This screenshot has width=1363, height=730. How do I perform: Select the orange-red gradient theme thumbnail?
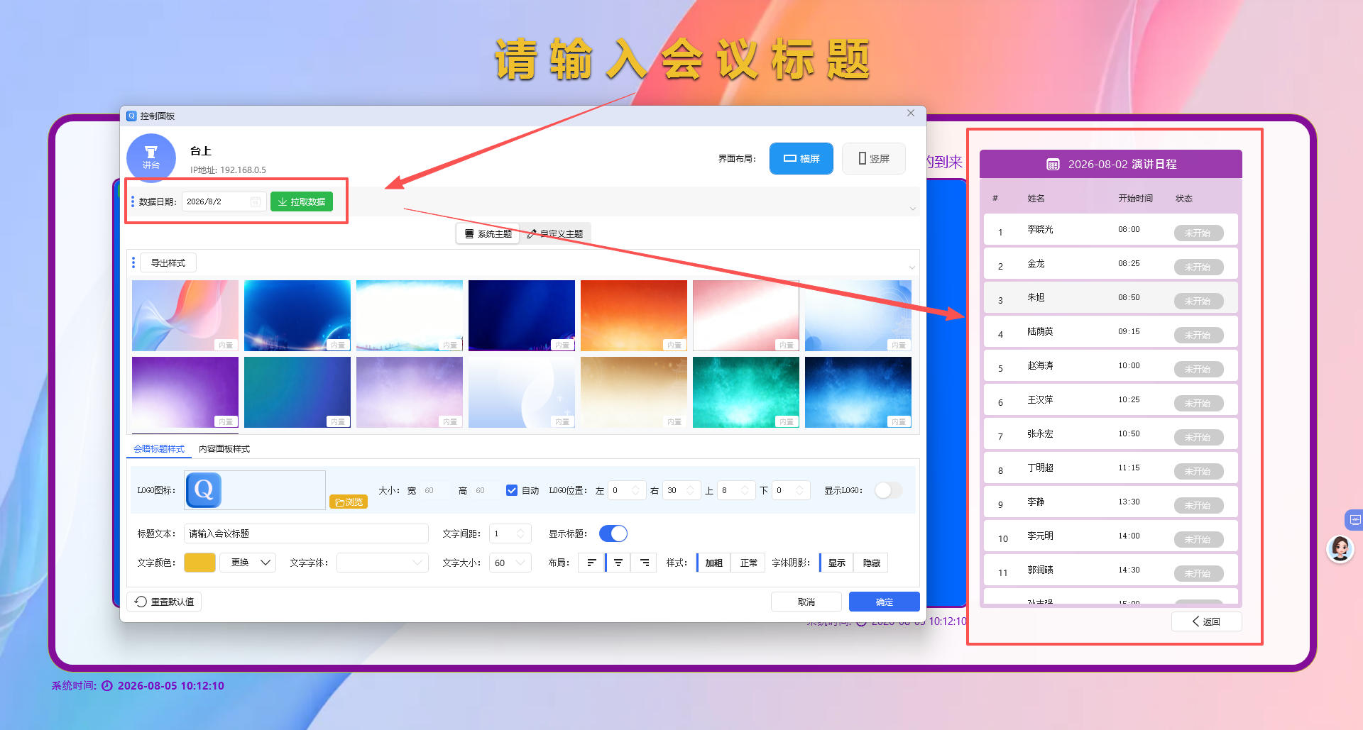634,316
